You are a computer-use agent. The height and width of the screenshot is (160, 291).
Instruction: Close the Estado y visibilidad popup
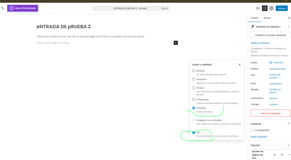(x=240, y=65)
